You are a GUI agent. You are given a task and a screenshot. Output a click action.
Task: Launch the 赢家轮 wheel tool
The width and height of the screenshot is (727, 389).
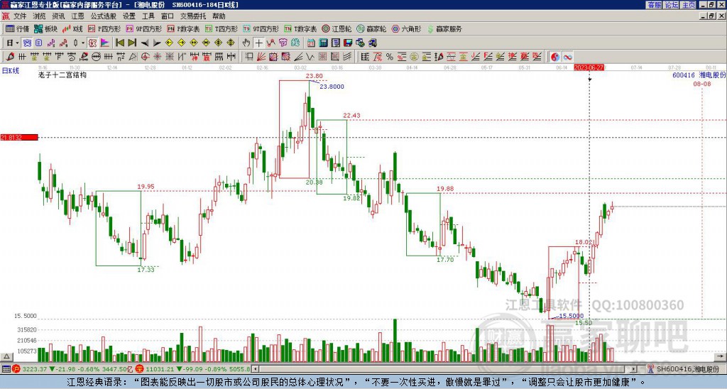point(371,28)
